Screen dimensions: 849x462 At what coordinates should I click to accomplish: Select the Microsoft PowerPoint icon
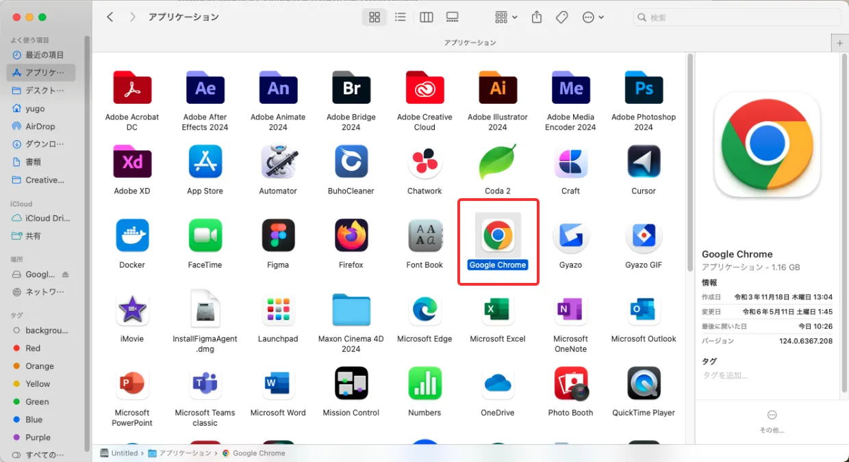132,383
